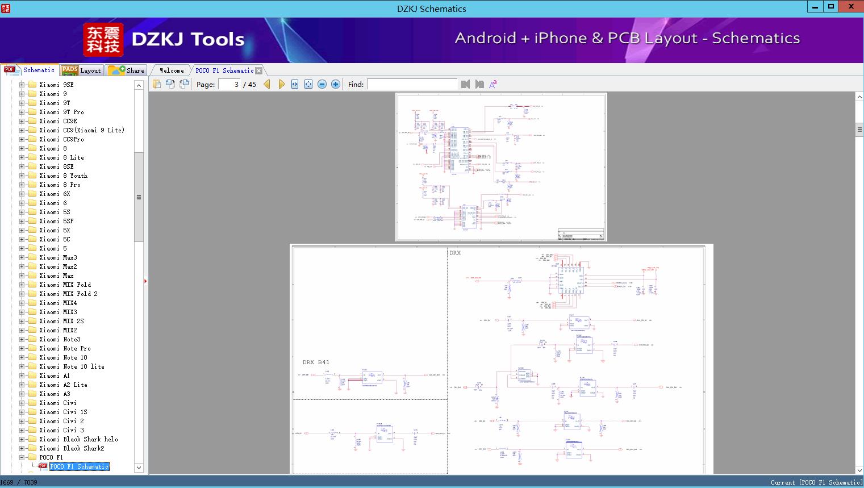Screen dimensions: 864x488
Task: Expand the Xiaomi 8 Lite folder
Action: pyautogui.click(x=22, y=157)
